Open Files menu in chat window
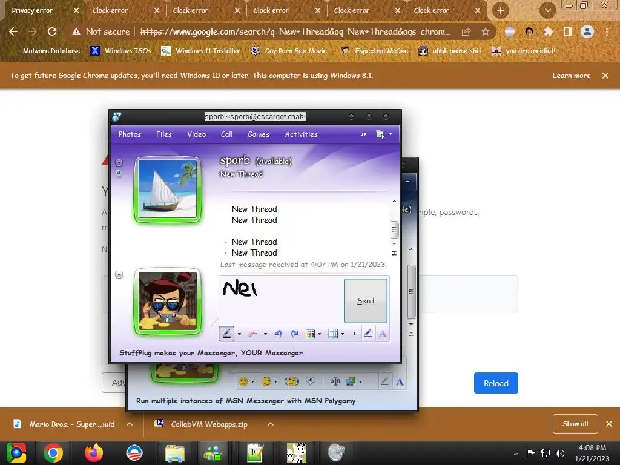This screenshot has width=620, height=465. 164,134
